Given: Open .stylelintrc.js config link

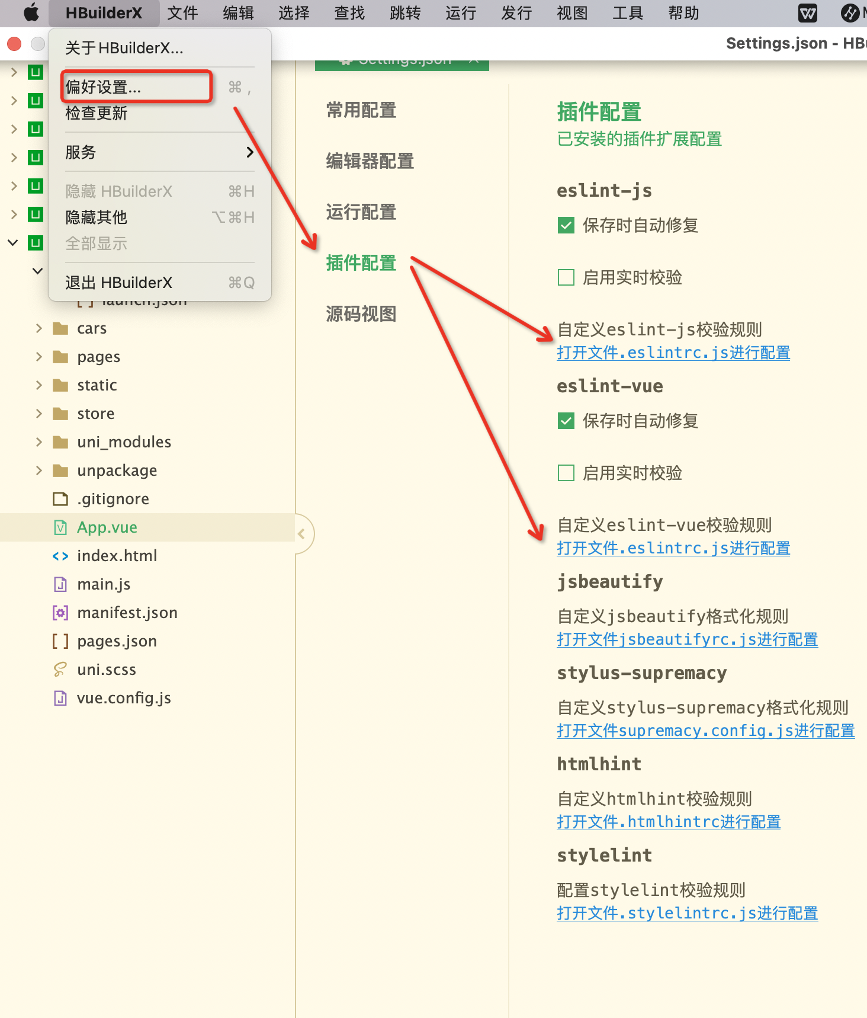Looking at the screenshot, I should 688,913.
